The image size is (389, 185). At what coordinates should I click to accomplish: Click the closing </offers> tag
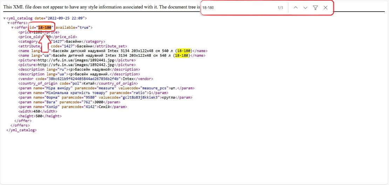pos(20,125)
